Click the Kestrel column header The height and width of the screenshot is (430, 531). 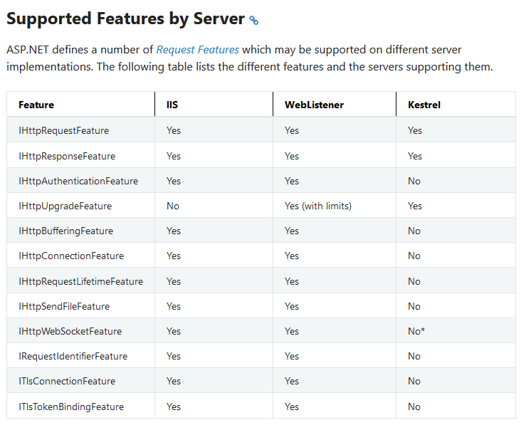424,105
